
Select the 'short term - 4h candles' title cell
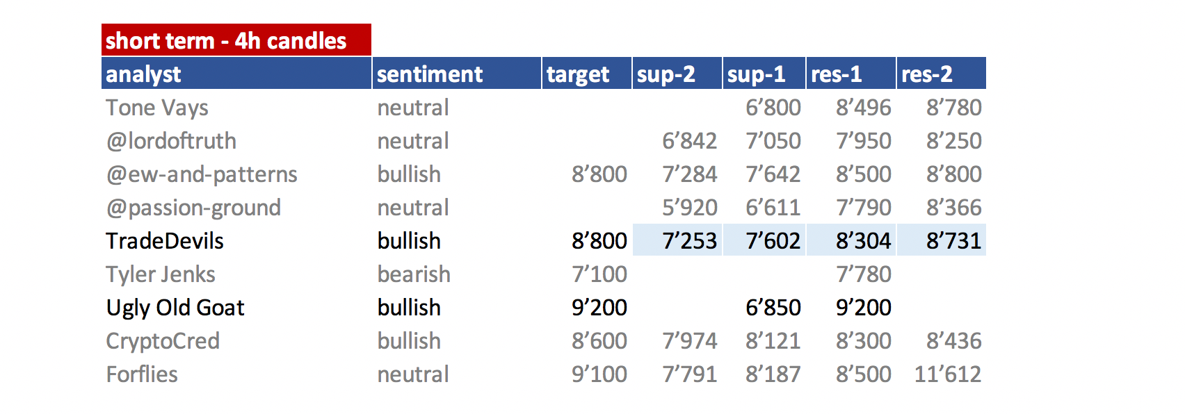[x=236, y=40]
